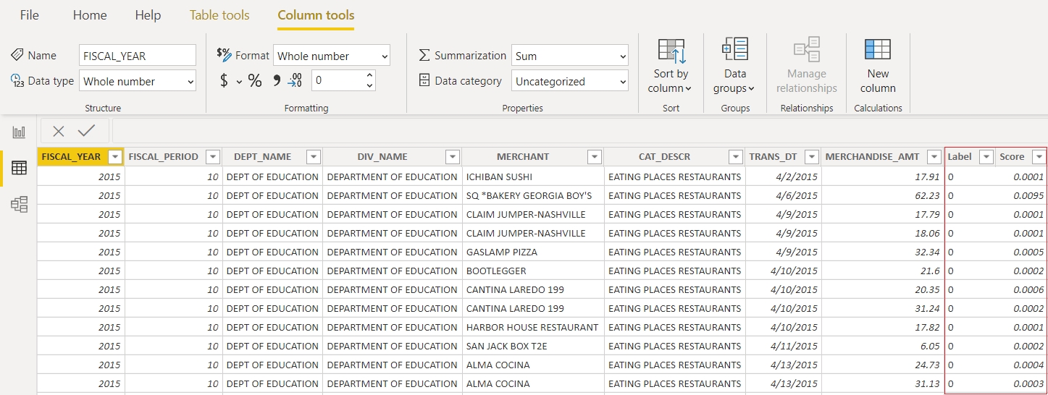The width and height of the screenshot is (1048, 395).
Task: Open the Summarization dropdown showing Sum
Action: 569,56
